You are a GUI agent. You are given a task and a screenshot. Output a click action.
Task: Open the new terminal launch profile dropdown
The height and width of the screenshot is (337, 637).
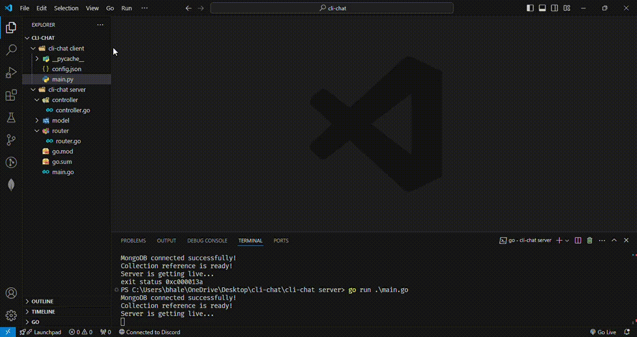tap(567, 241)
